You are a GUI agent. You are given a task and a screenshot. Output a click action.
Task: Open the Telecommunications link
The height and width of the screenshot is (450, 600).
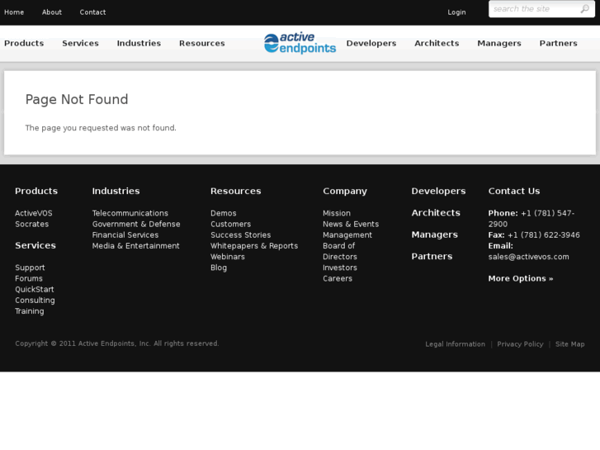[130, 213]
